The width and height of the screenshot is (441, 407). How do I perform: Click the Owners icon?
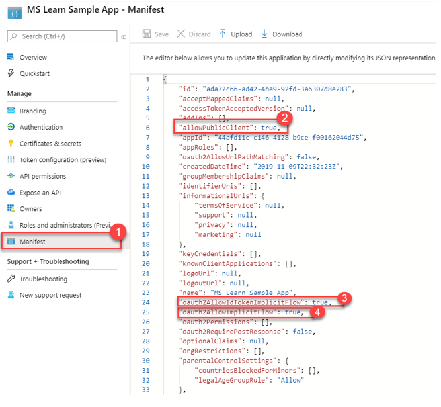11,208
